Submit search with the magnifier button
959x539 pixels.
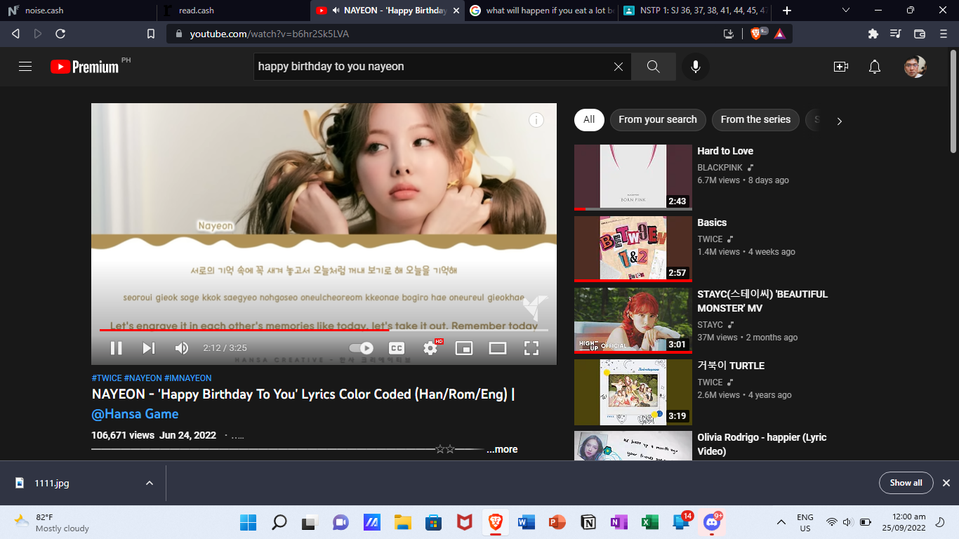(654, 67)
